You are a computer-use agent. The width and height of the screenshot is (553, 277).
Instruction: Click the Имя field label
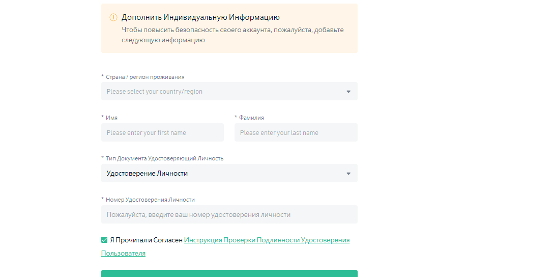click(x=111, y=118)
